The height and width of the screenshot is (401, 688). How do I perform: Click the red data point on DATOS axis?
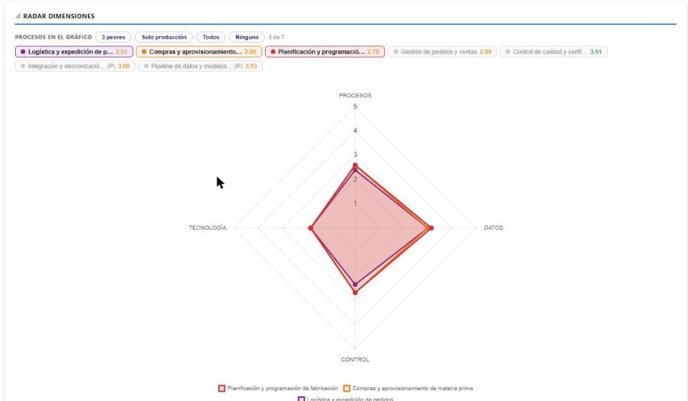point(431,228)
